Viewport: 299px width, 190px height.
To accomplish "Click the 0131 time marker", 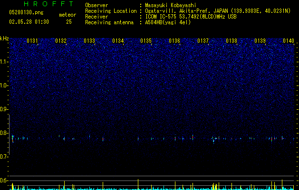I will [x=32, y=41].
